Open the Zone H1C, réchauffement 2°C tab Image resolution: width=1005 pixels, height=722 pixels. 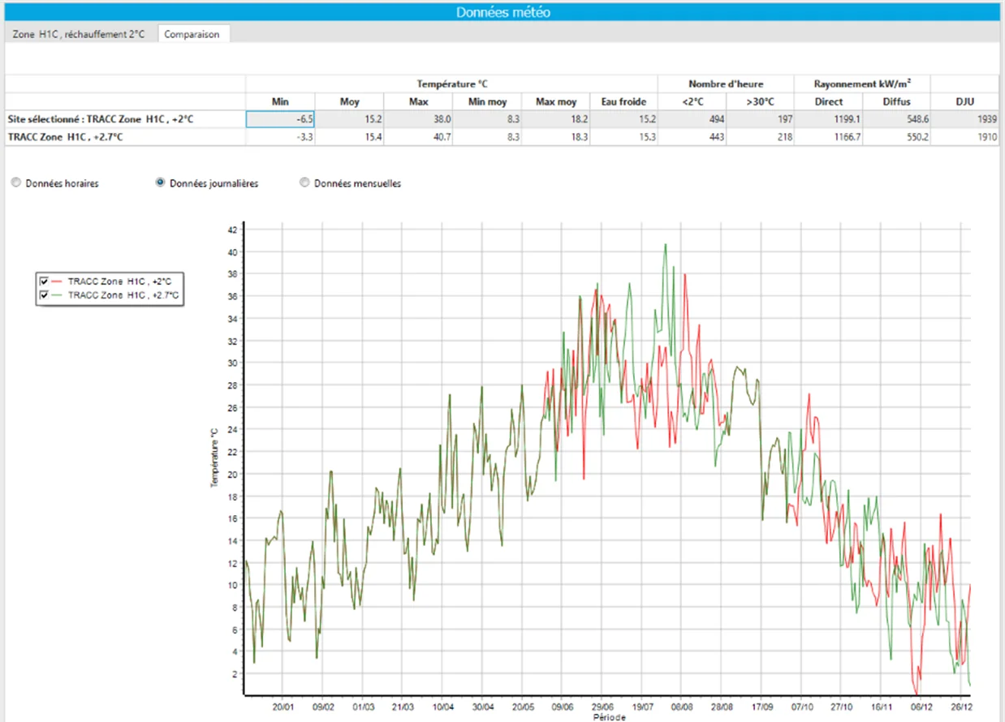click(x=79, y=34)
